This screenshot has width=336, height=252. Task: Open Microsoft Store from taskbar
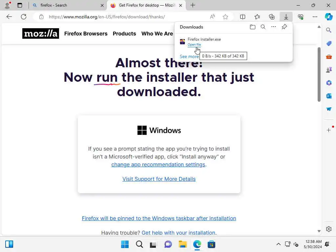pos(211,244)
